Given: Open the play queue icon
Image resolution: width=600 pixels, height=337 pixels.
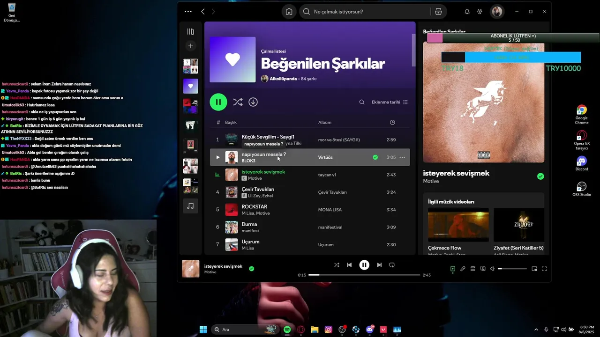Looking at the screenshot, I should coord(472,269).
